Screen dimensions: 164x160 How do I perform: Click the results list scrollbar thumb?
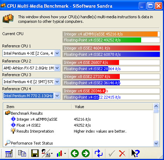pos(156,111)
